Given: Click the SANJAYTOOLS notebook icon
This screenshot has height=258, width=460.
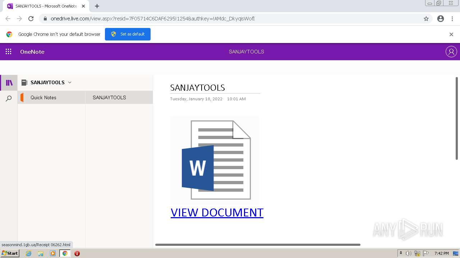Looking at the screenshot, I should tap(24, 82).
